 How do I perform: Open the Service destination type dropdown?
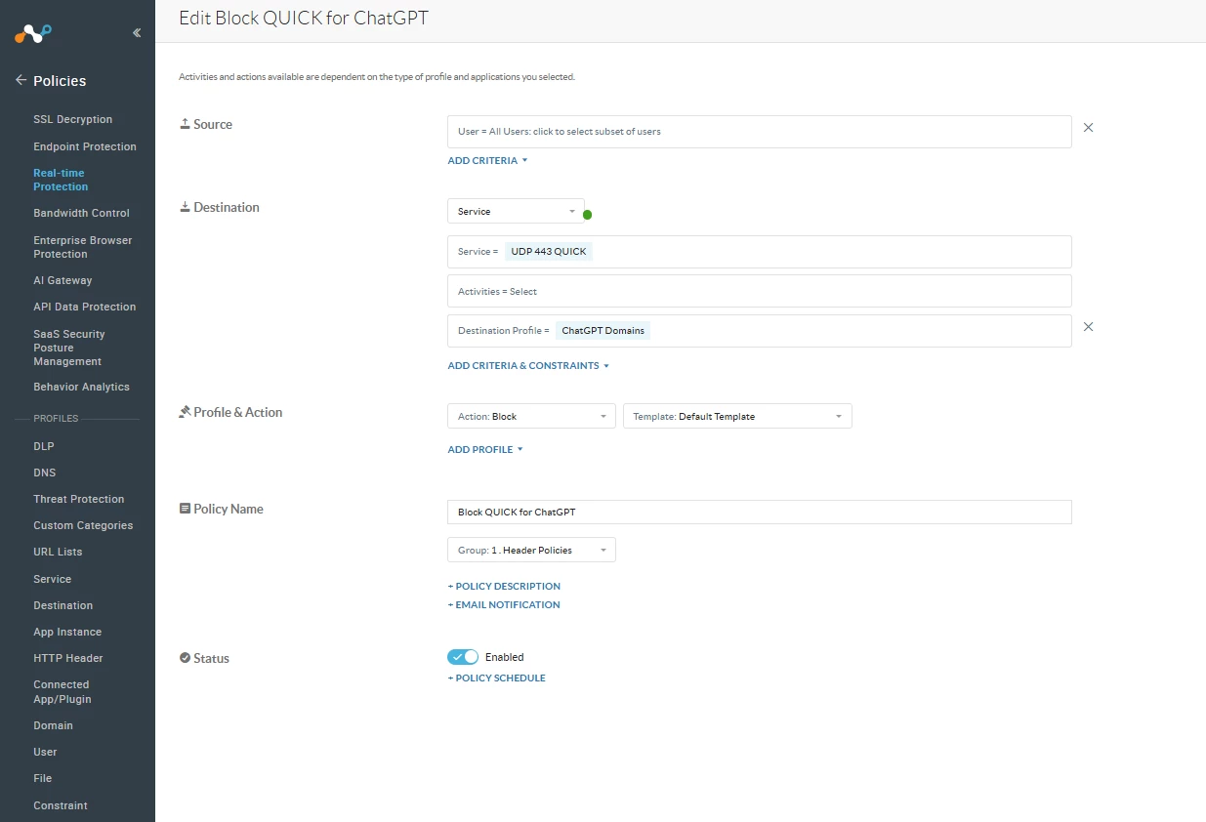click(516, 211)
